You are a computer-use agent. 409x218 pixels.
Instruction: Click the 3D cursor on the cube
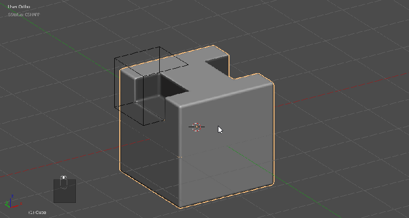[x=197, y=127]
